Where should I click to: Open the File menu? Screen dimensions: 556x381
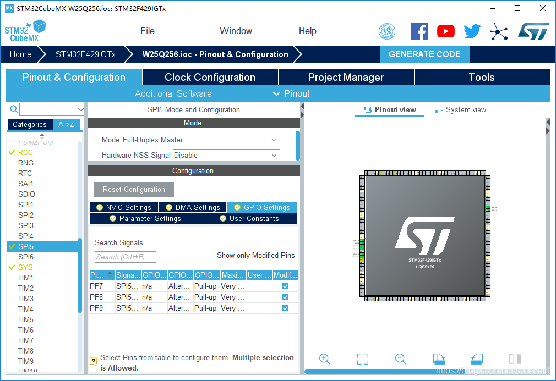(148, 31)
